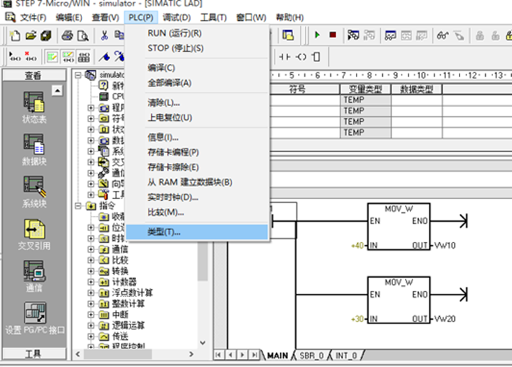Expand the 传送 instruction folder
This screenshot has height=367, width=512.
(x=91, y=336)
